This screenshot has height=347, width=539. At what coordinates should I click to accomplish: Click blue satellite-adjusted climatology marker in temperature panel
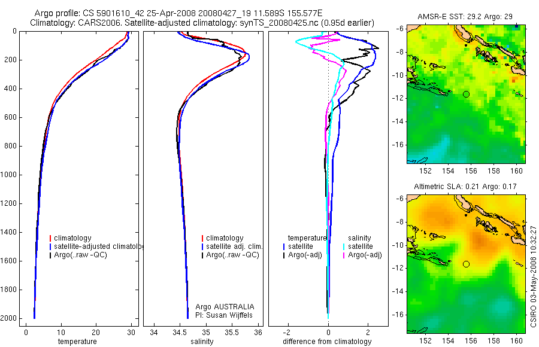pyautogui.click(x=50, y=246)
